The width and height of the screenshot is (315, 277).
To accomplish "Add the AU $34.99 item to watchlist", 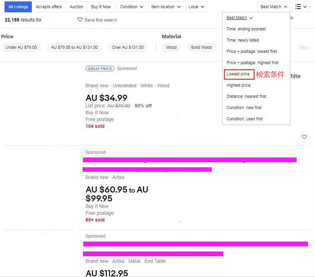I will (304, 137).
